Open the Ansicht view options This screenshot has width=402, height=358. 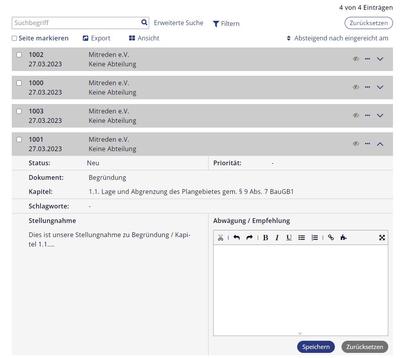(x=144, y=38)
